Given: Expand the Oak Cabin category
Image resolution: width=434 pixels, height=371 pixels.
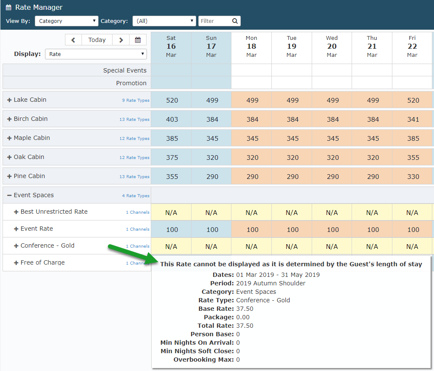Looking at the screenshot, I should pyautogui.click(x=9, y=157).
